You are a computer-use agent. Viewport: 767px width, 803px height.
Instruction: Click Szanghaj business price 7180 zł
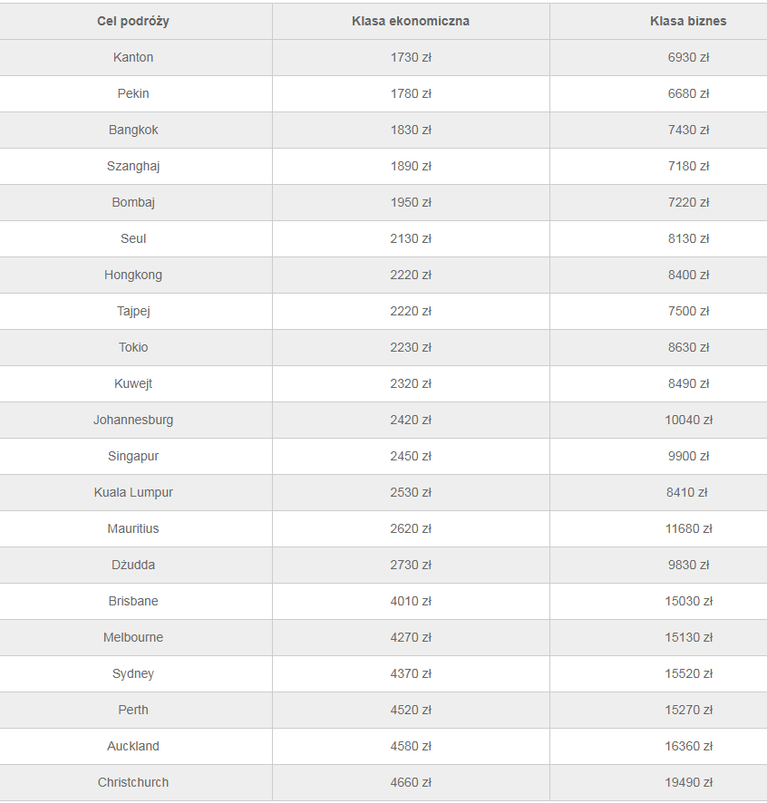coord(688,167)
